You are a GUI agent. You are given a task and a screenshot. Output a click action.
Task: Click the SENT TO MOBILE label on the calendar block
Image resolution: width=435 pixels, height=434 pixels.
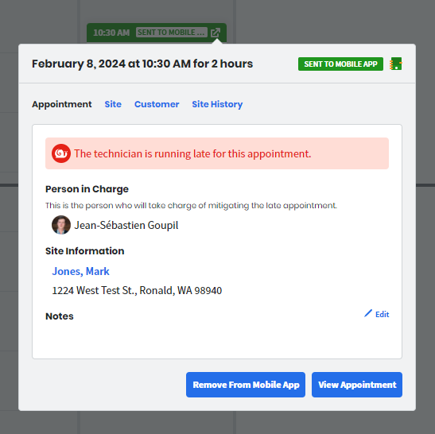tap(172, 33)
